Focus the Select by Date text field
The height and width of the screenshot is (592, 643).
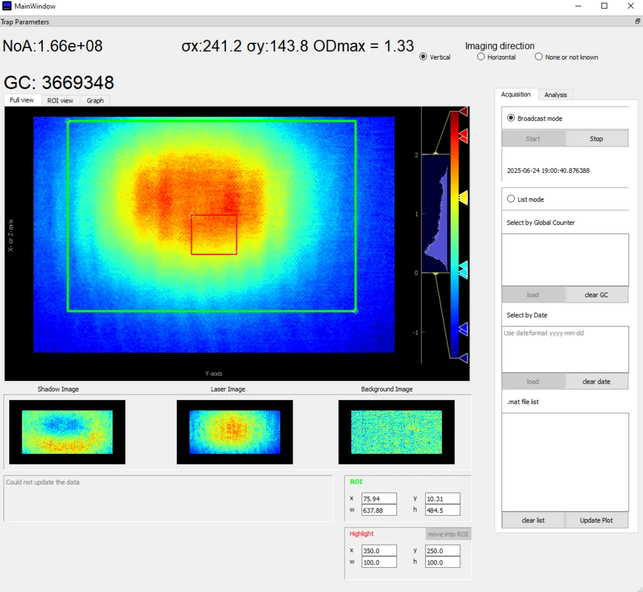pos(565,349)
